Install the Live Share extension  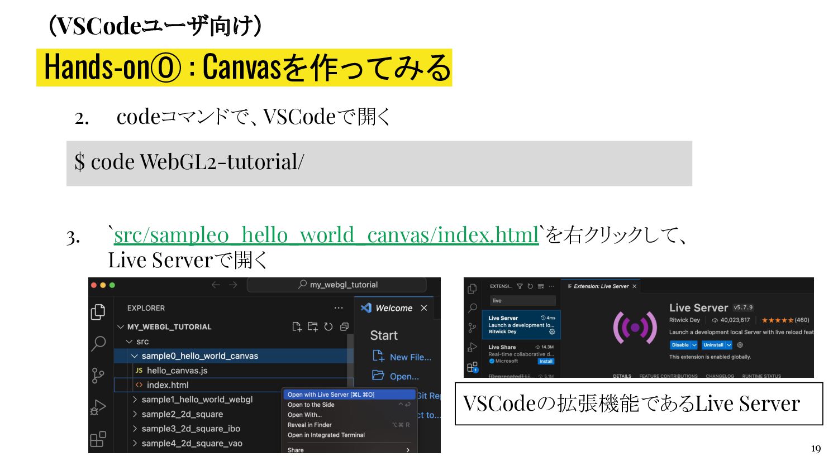546,361
